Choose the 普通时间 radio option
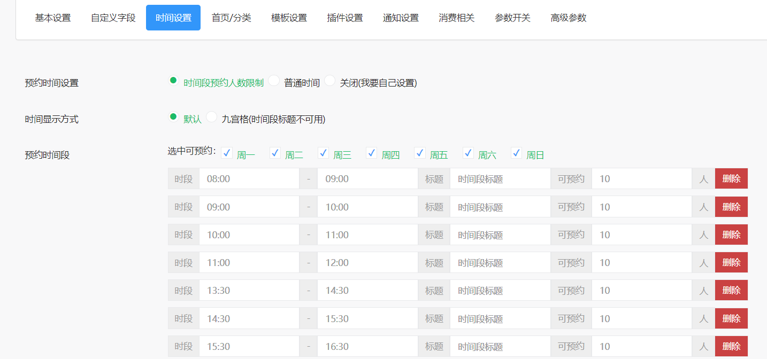 click(274, 80)
